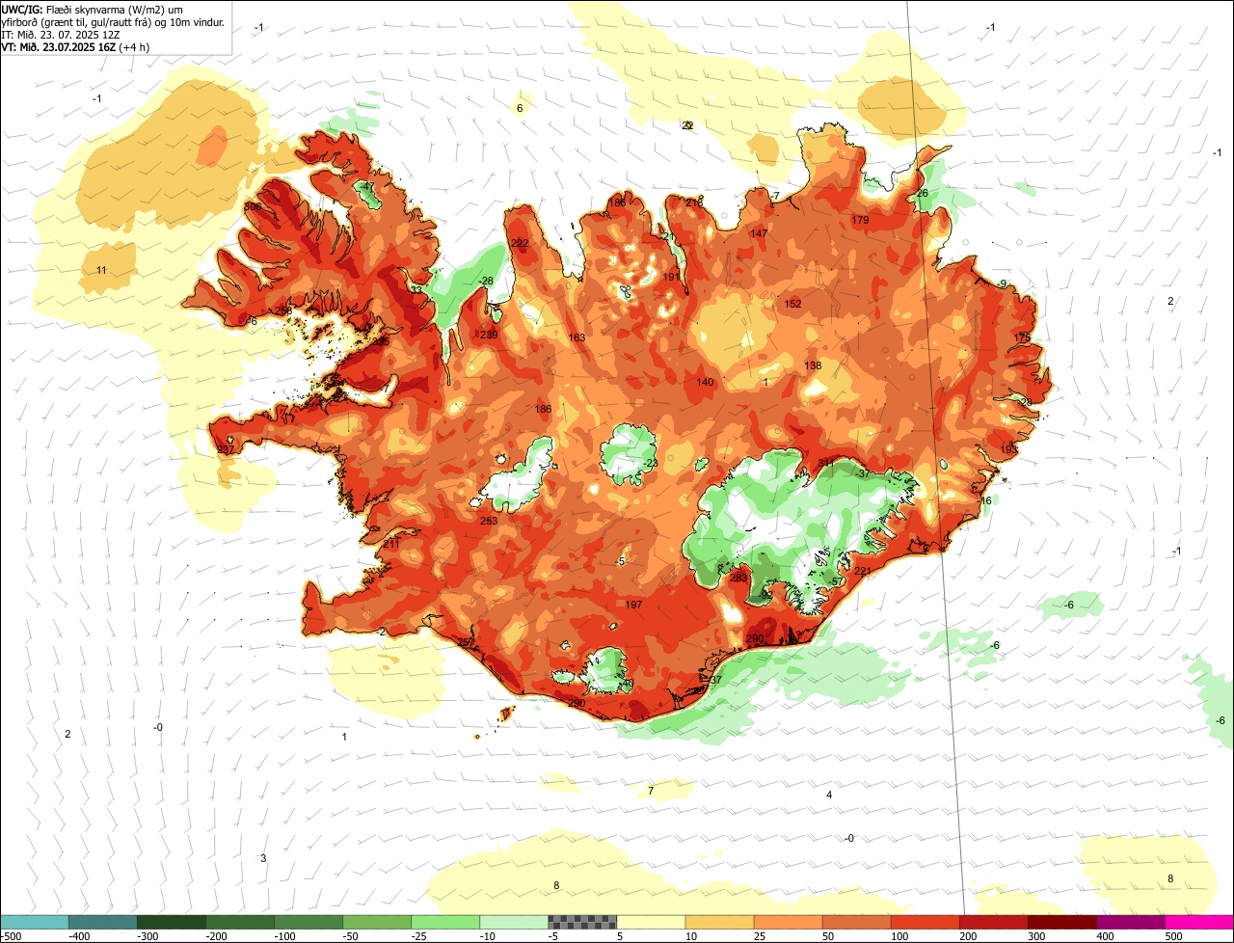Click legend swatch between 300 and 400
This screenshot has width=1234, height=943.
(1061, 922)
